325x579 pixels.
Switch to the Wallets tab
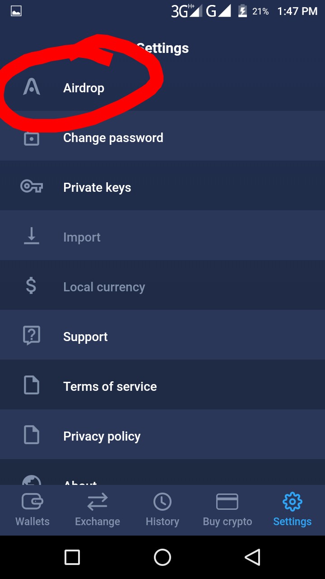coord(32,510)
